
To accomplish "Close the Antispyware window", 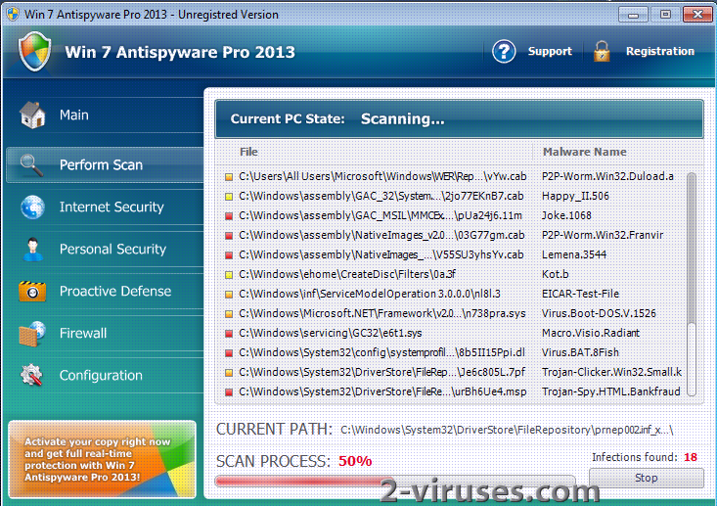I will pos(697,15).
